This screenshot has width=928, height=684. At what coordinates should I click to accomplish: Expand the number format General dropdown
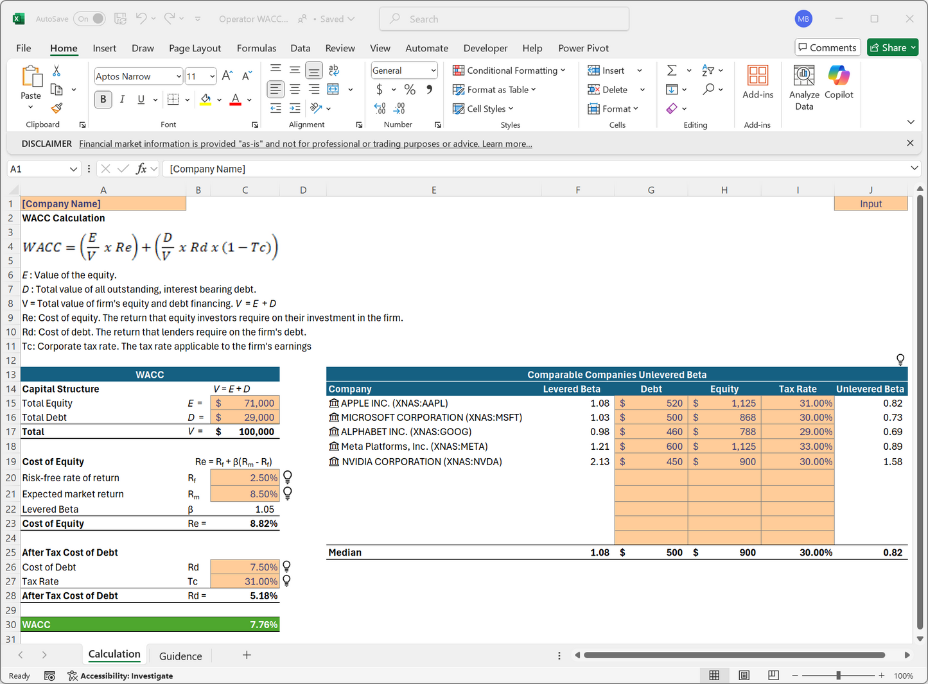click(433, 71)
